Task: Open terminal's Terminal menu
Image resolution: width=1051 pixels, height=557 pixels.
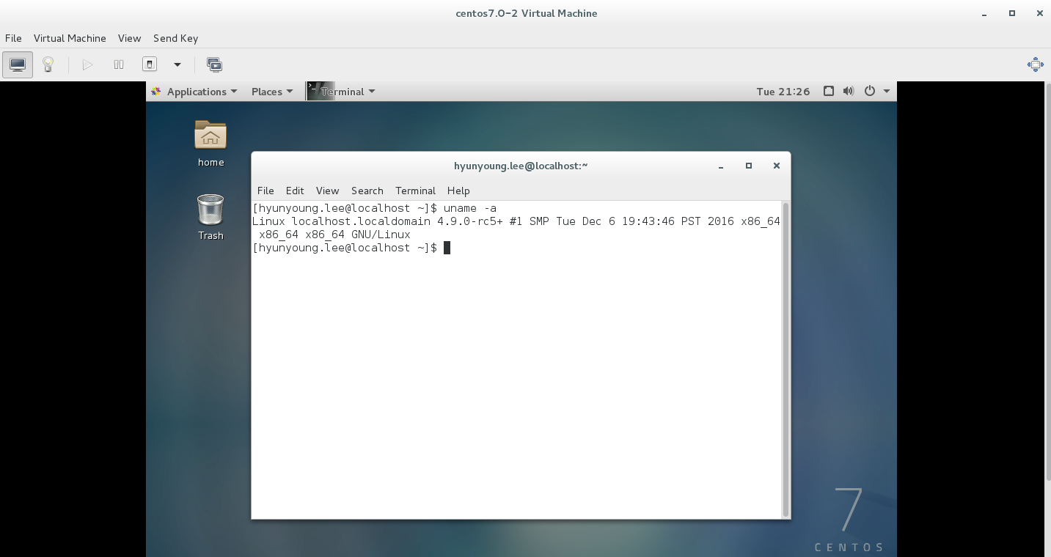Action: [x=415, y=191]
